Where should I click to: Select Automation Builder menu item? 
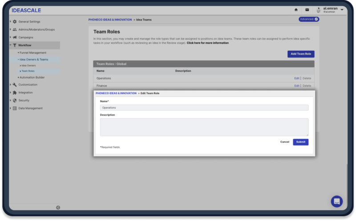(x=32, y=77)
